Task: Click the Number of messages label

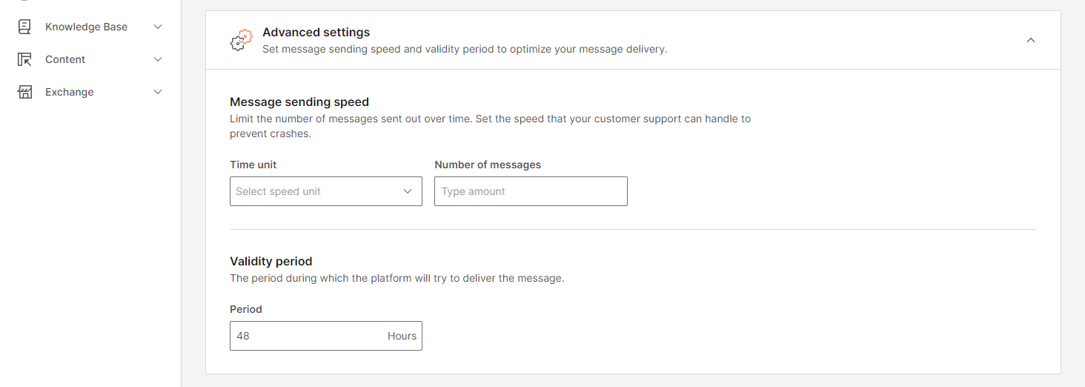Action: pyautogui.click(x=488, y=165)
